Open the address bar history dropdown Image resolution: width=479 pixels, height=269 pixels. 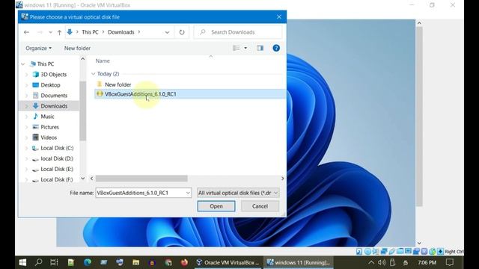[x=167, y=32]
